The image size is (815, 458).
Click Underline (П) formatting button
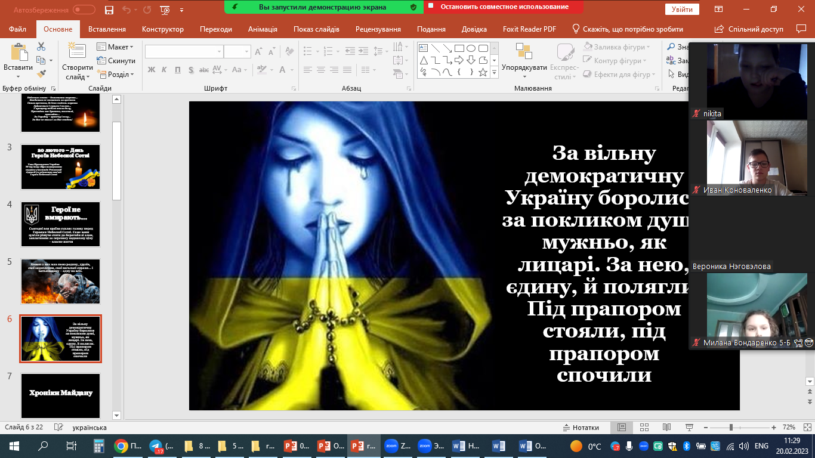(x=178, y=70)
